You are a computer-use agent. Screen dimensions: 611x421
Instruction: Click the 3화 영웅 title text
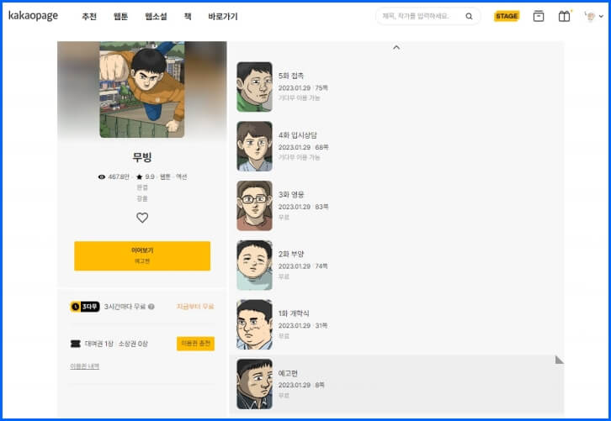pos(291,195)
